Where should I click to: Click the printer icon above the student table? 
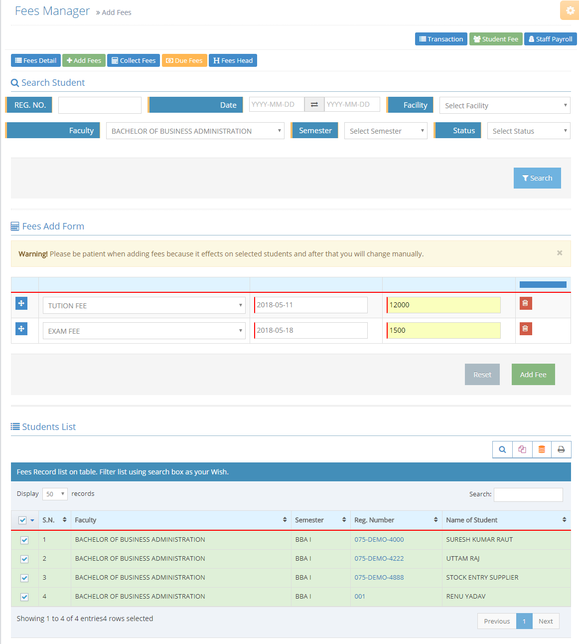tap(561, 449)
